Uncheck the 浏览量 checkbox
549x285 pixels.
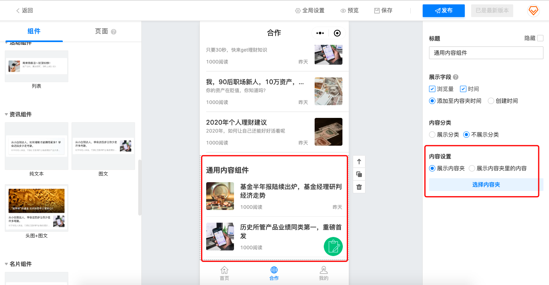tap(432, 89)
